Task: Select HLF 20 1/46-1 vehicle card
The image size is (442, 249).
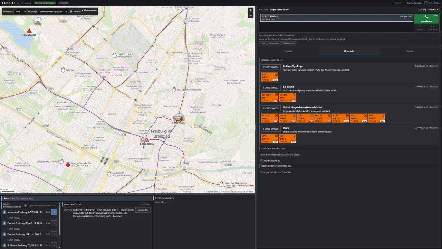Action: tap(270, 118)
